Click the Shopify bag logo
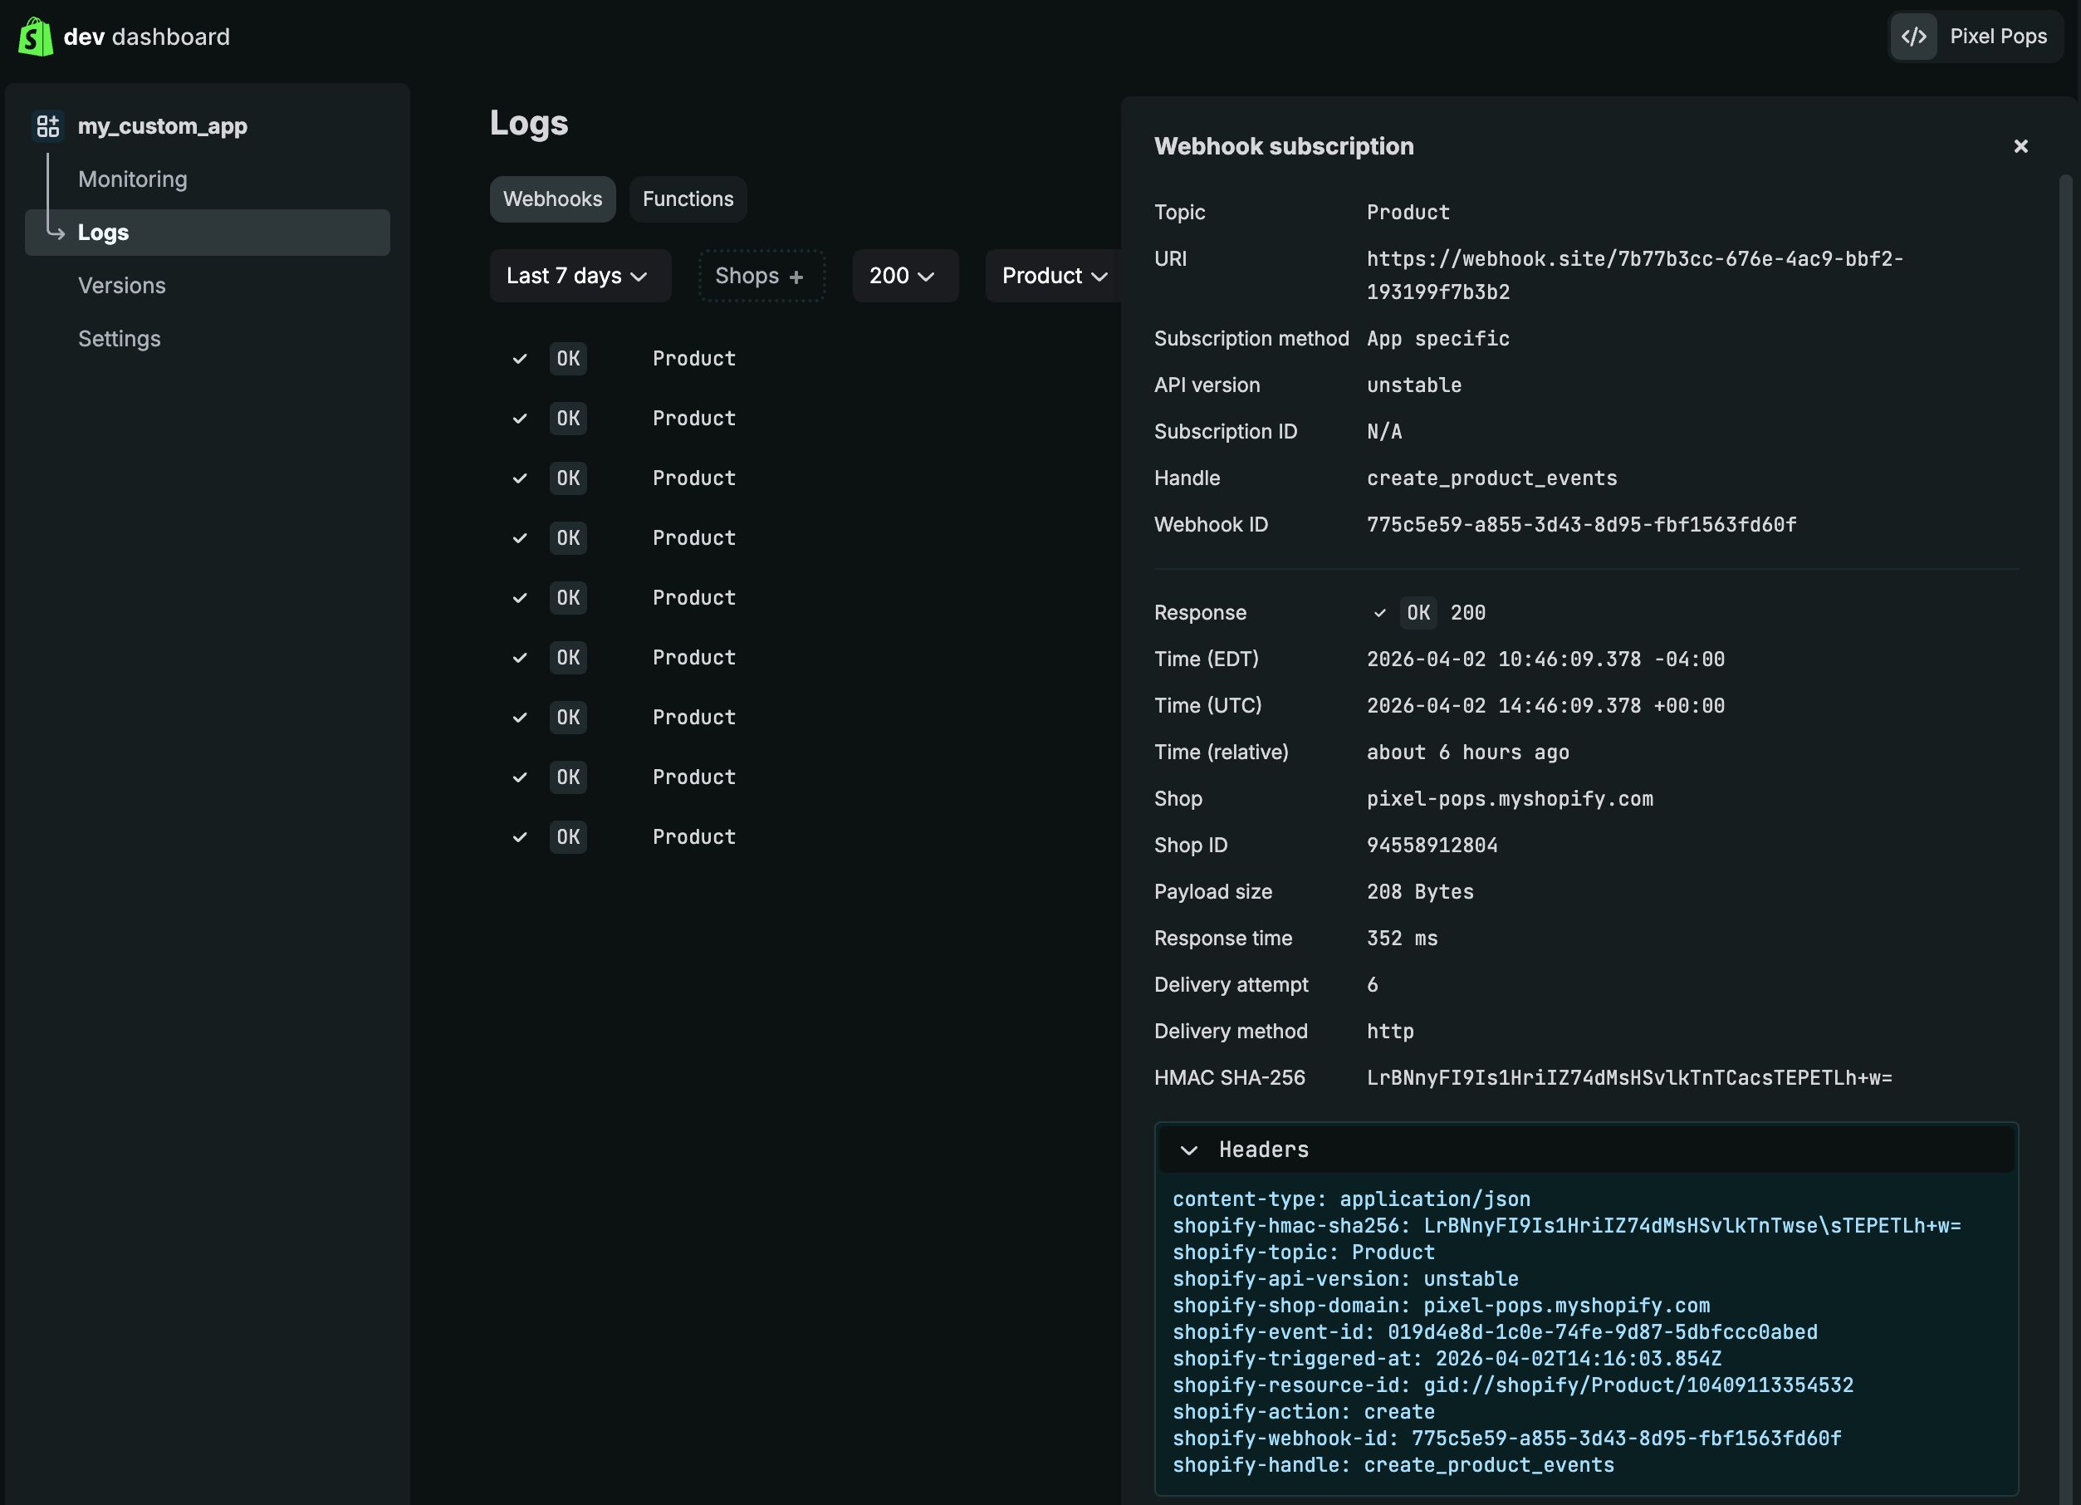The image size is (2081, 1505). (36, 37)
